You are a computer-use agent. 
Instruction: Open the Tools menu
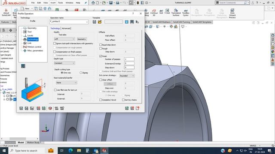(61, 3)
